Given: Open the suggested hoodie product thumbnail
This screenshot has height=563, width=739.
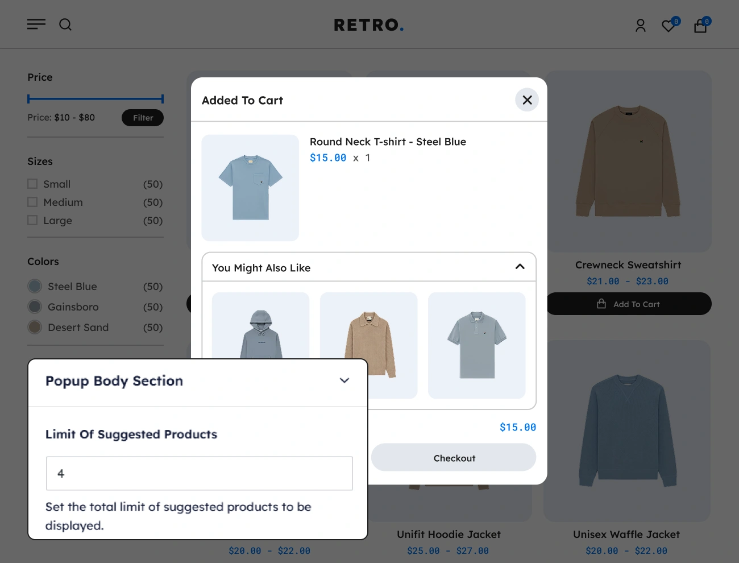Looking at the screenshot, I should click(260, 325).
